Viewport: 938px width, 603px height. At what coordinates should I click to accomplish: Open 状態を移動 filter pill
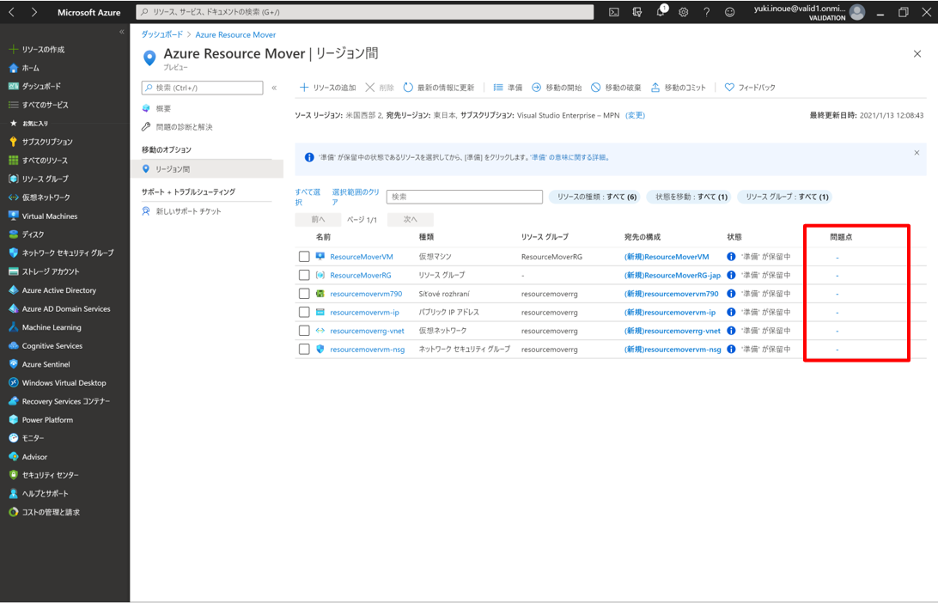[691, 197]
